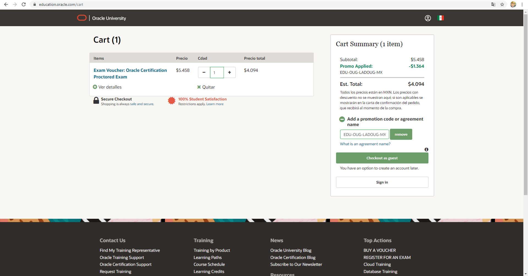Click the page vertical scrollbar

click(526, 105)
